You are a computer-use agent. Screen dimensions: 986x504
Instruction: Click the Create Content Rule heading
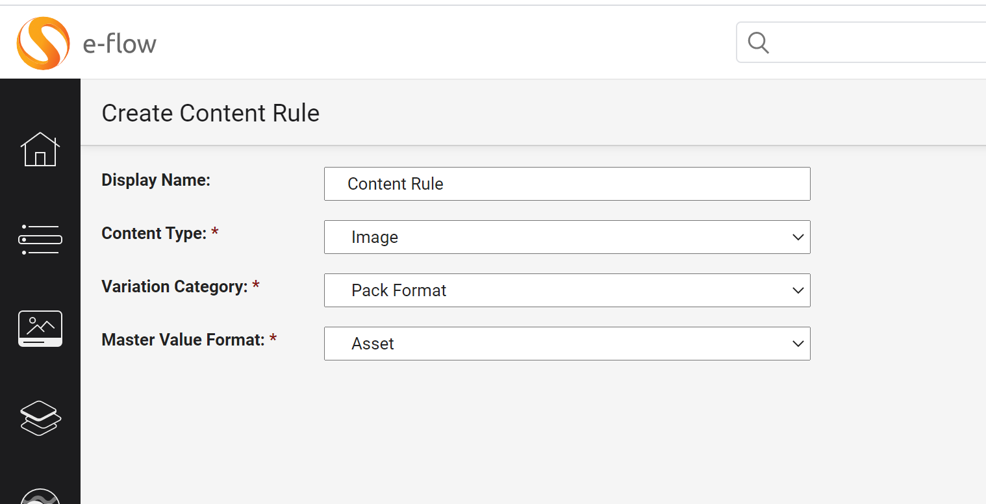coord(210,112)
